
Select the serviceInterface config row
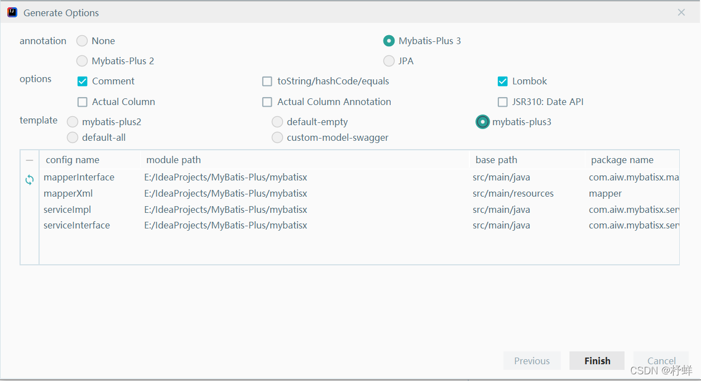point(359,226)
